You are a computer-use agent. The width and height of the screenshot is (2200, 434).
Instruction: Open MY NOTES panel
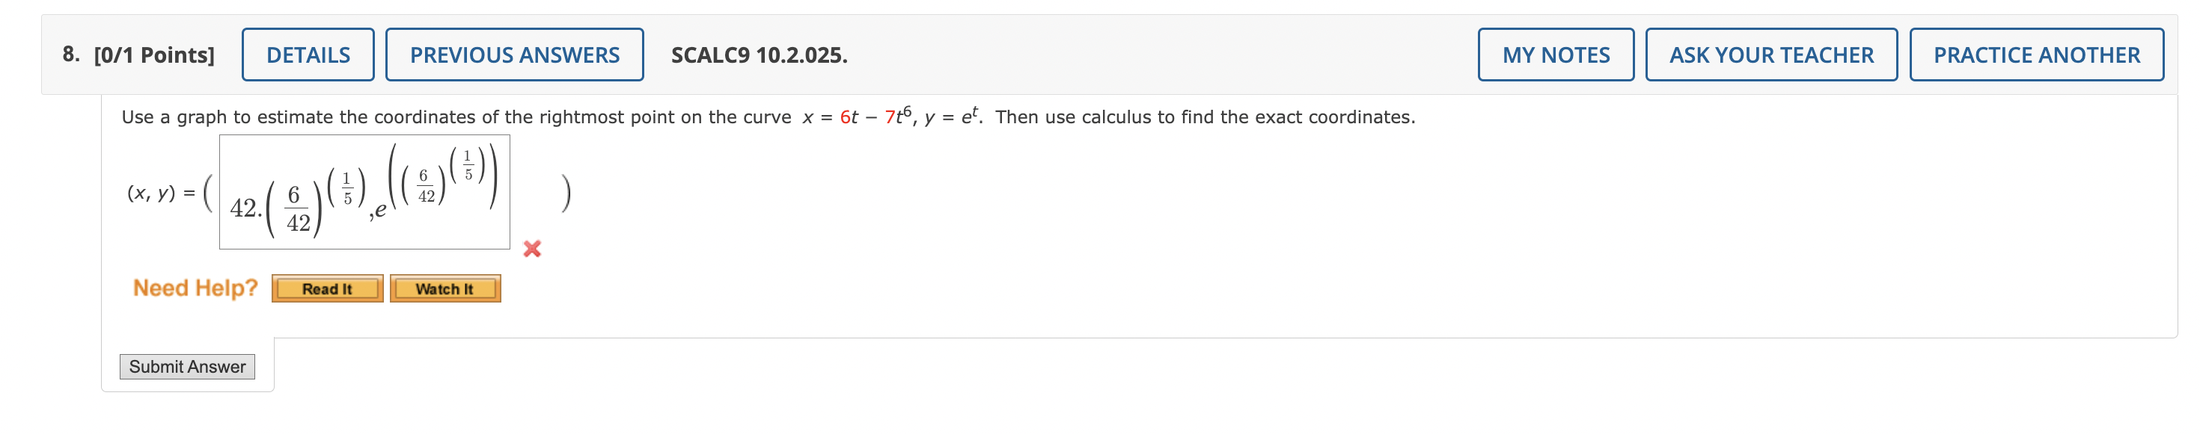click(x=1555, y=55)
